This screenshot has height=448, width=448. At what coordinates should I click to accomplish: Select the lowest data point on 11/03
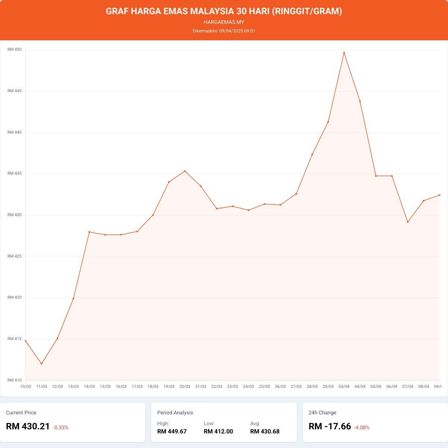pos(41,364)
